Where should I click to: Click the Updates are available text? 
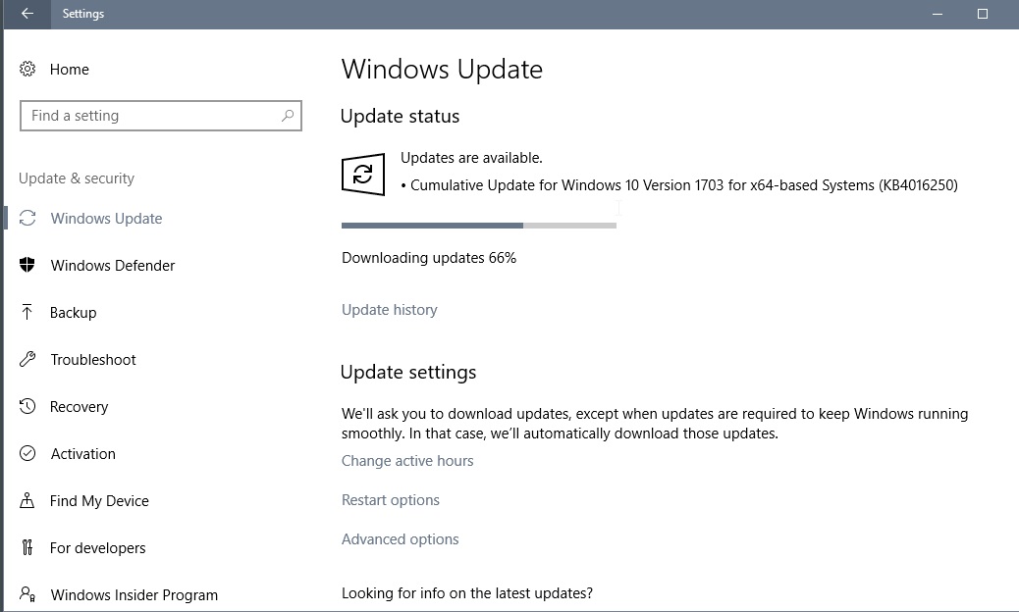471,158
